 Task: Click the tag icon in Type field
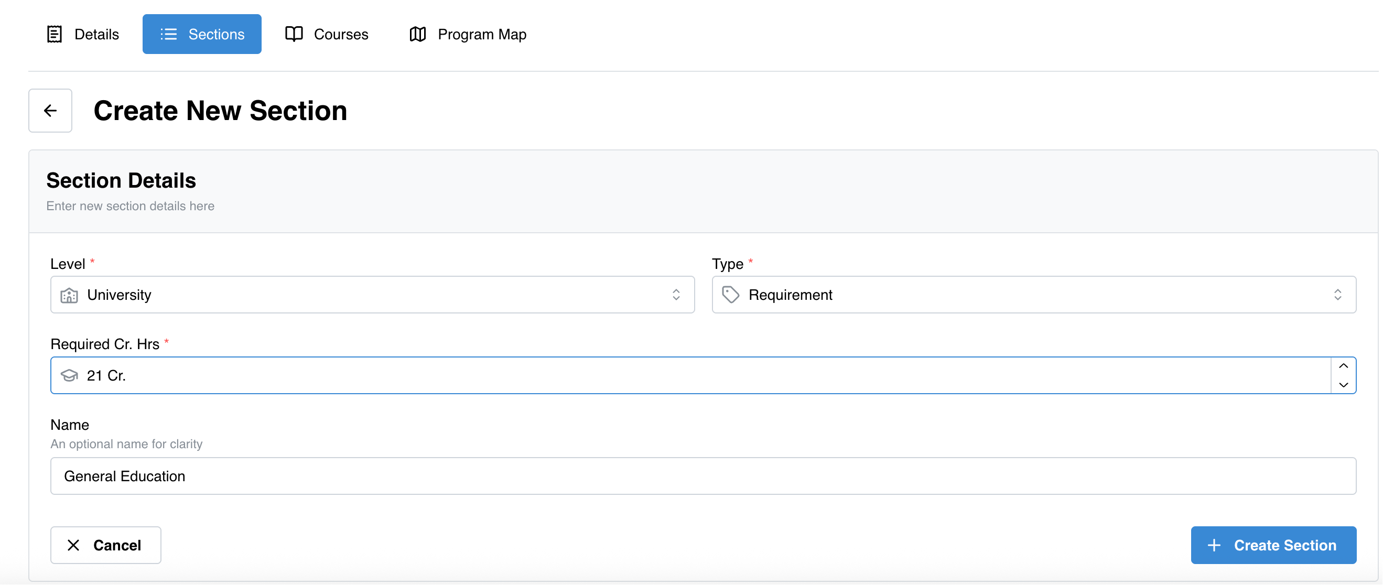click(731, 295)
